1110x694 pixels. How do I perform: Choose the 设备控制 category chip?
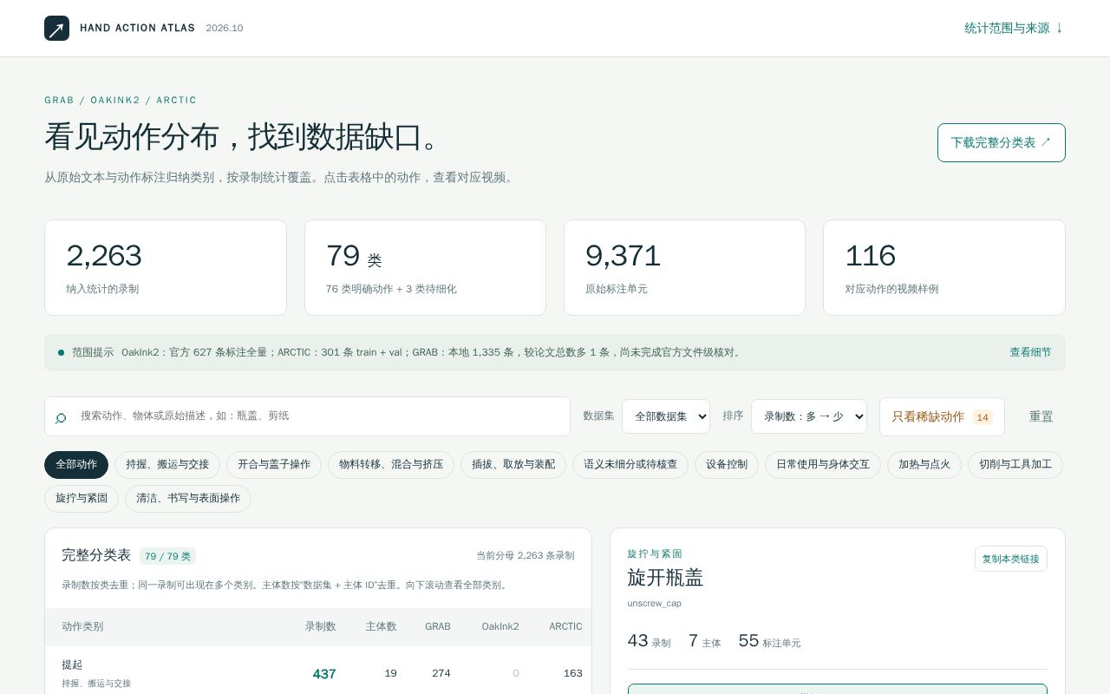tap(727, 465)
